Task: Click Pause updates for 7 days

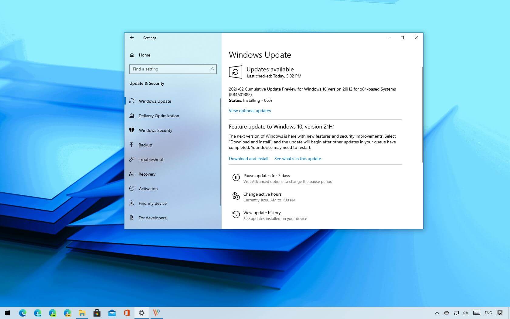Action: tap(267, 176)
